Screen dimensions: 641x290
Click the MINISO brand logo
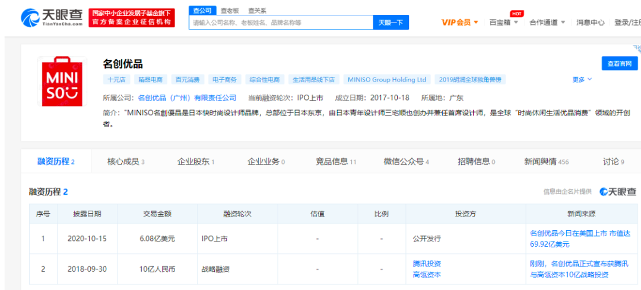[62, 81]
